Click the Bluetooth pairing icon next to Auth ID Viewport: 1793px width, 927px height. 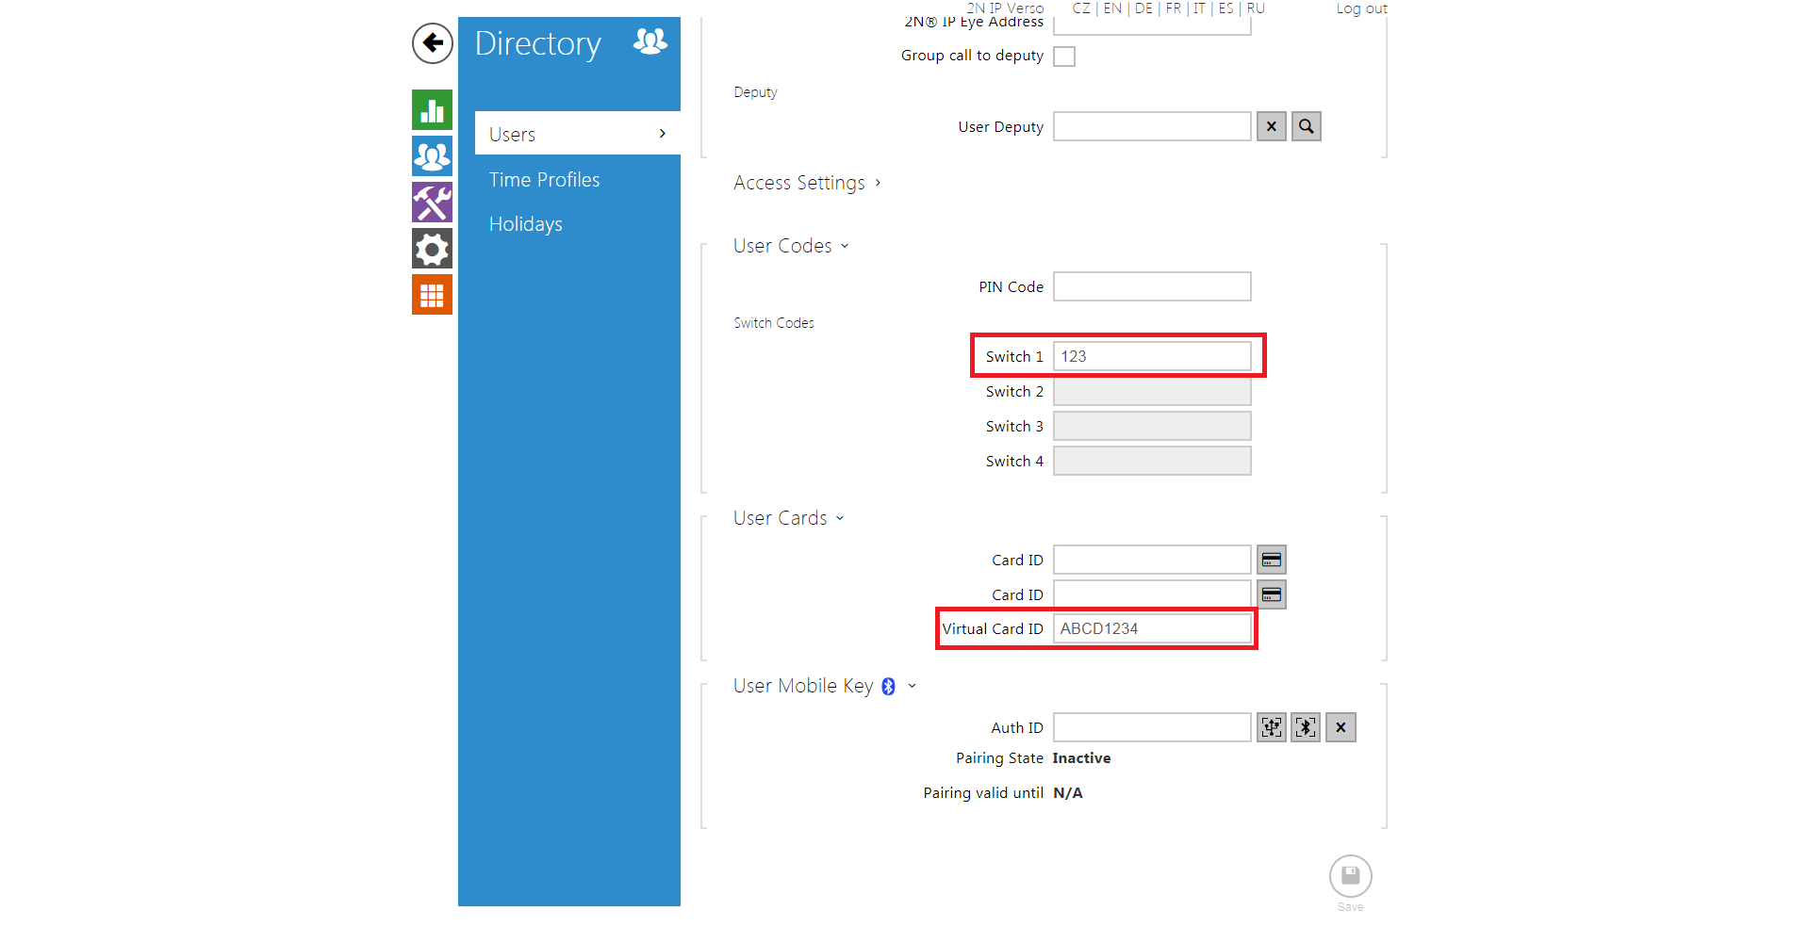pos(1306,727)
